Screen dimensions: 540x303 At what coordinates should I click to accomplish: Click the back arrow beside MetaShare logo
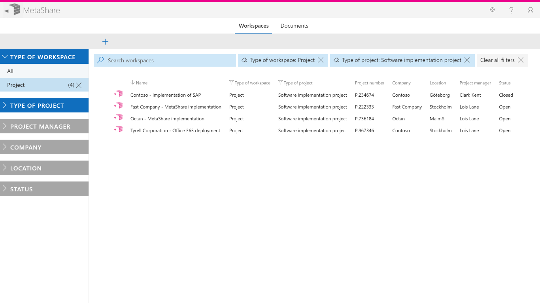(x=6, y=11)
